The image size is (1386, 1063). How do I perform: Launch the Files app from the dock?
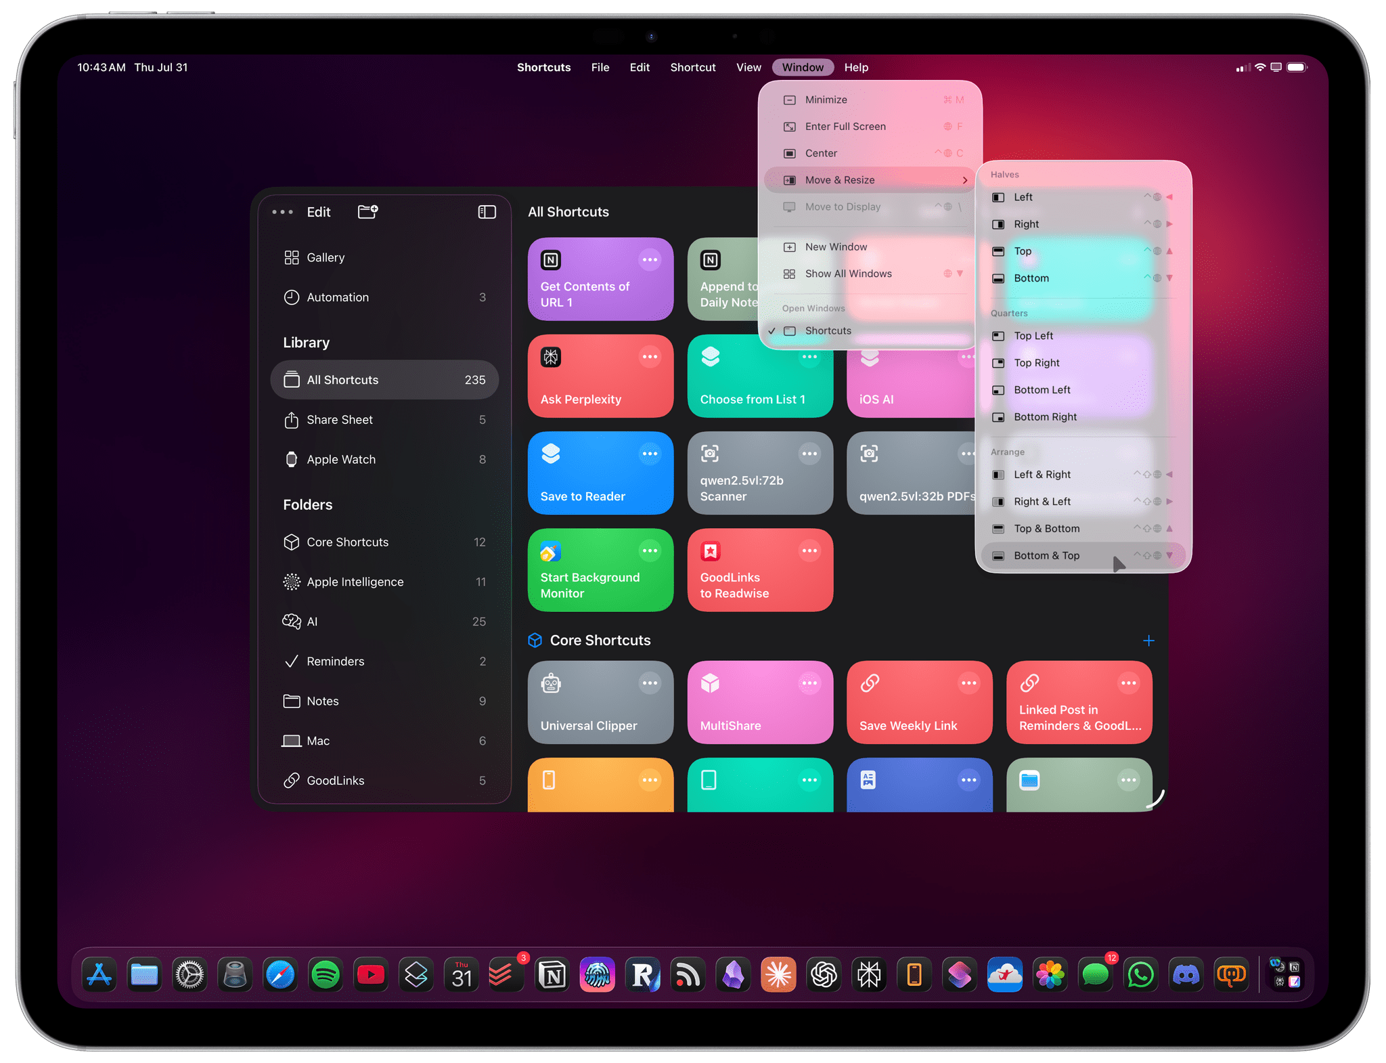click(144, 976)
